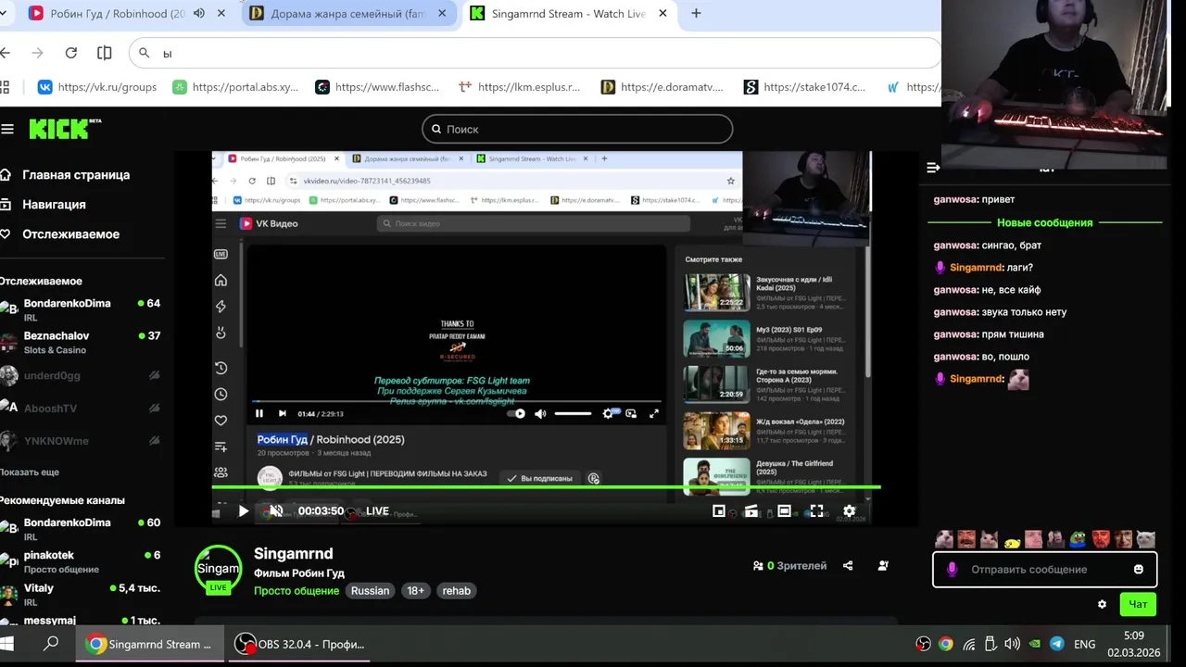Image resolution: width=1186 pixels, height=667 pixels.
Task: Play the Kick stream player
Action: 243,510
